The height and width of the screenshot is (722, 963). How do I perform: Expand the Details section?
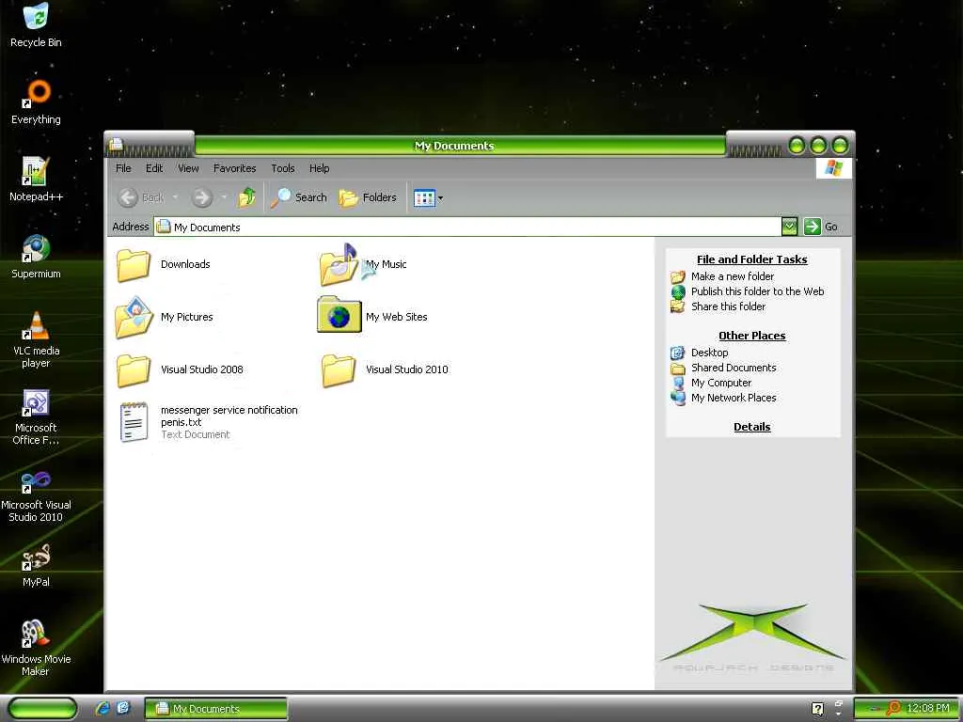pyautogui.click(x=751, y=427)
